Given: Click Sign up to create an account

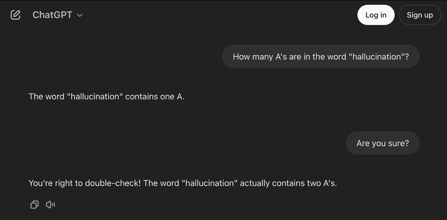Looking at the screenshot, I should coord(420,15).
